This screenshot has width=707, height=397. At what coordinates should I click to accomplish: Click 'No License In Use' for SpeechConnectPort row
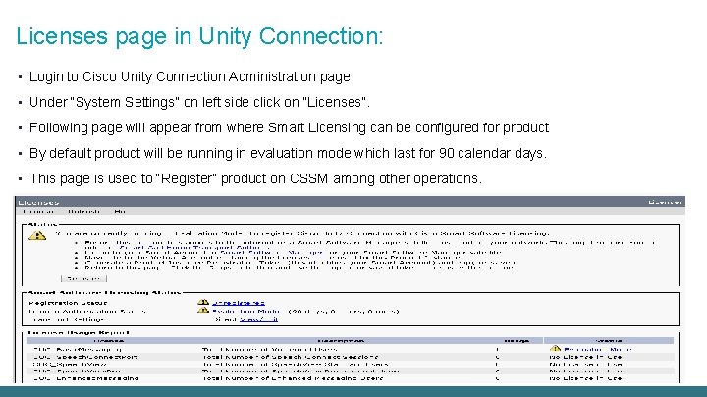(585, 357)
